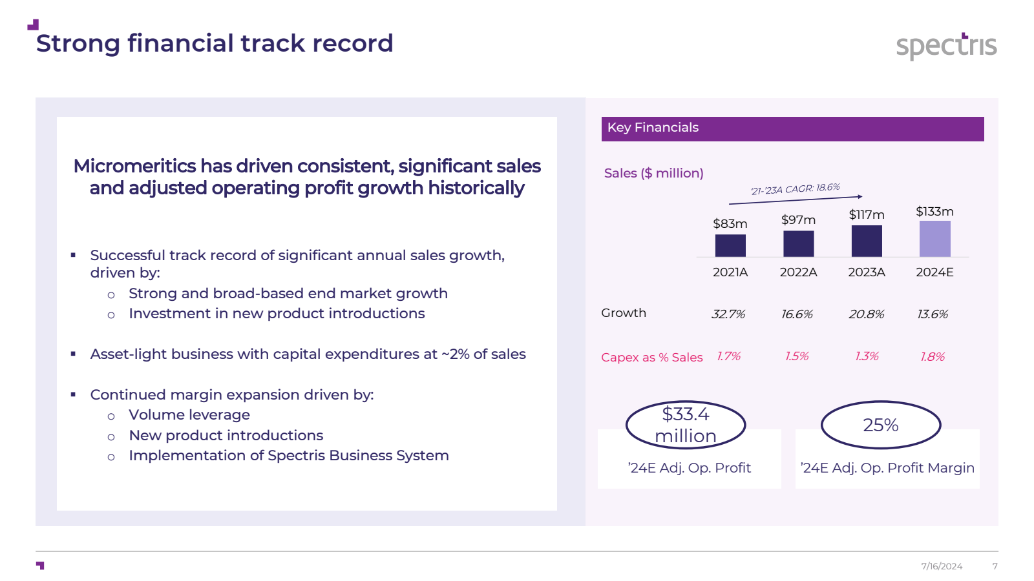The image size is (1034, 581).
Task: Click 'Investment in new product introductions'
Action: coord(277,314)
